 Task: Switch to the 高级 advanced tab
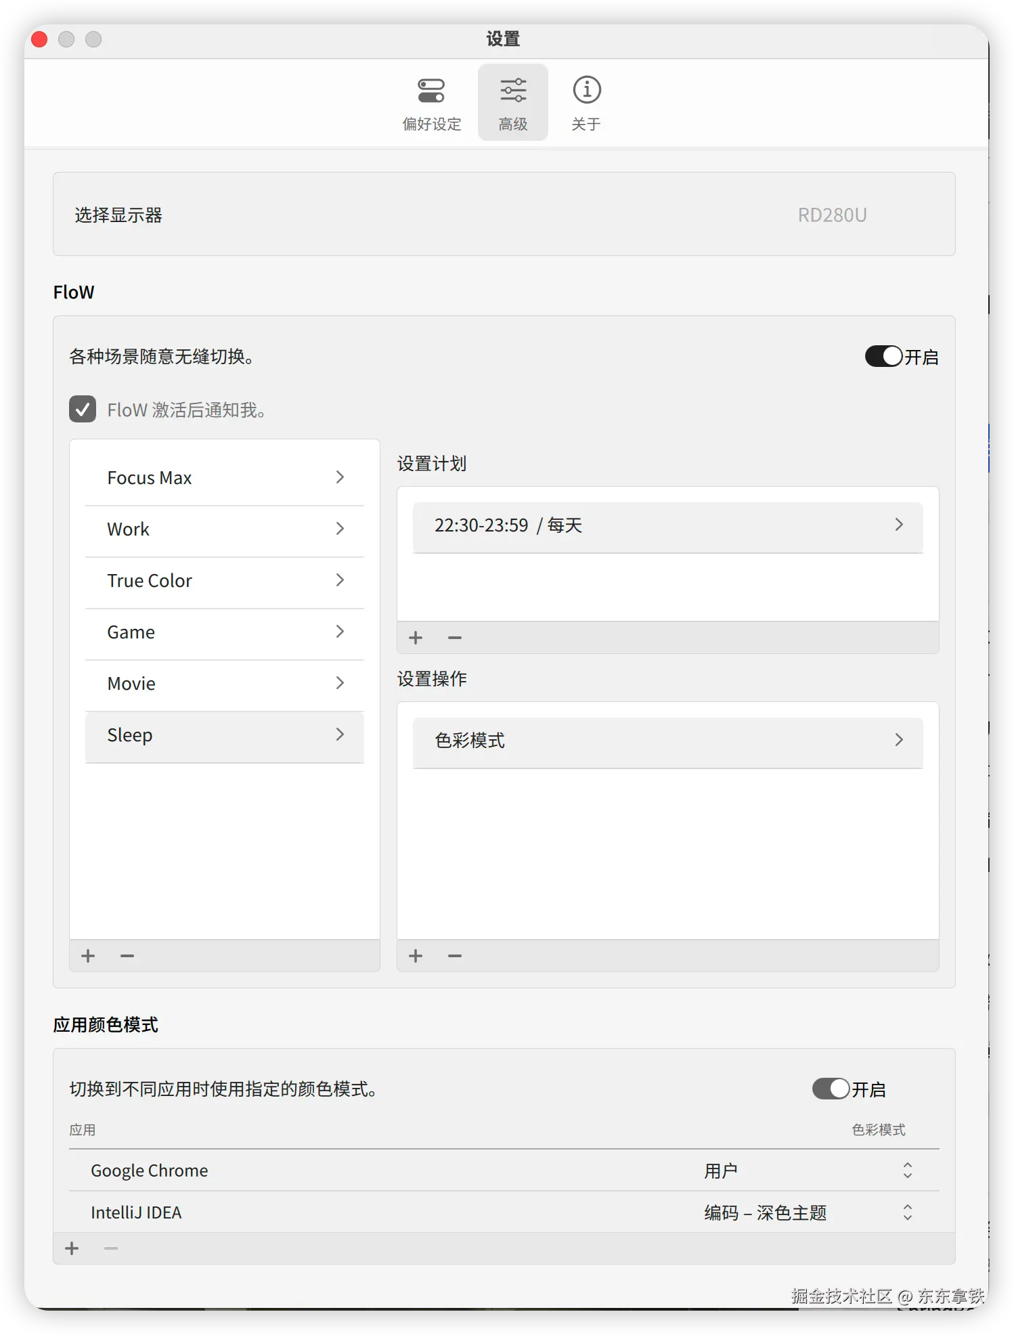tap(512, 103)
